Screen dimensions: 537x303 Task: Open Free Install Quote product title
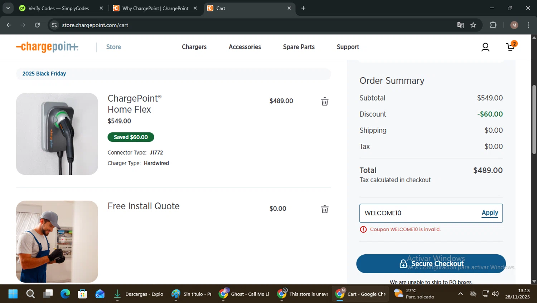(144, 206)
